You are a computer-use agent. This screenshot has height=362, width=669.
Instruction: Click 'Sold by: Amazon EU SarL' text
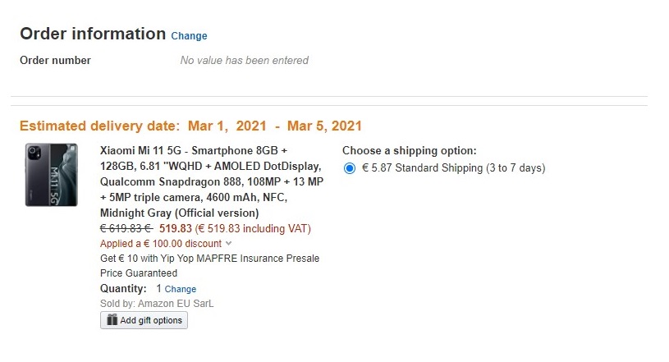tap(157, 304)
